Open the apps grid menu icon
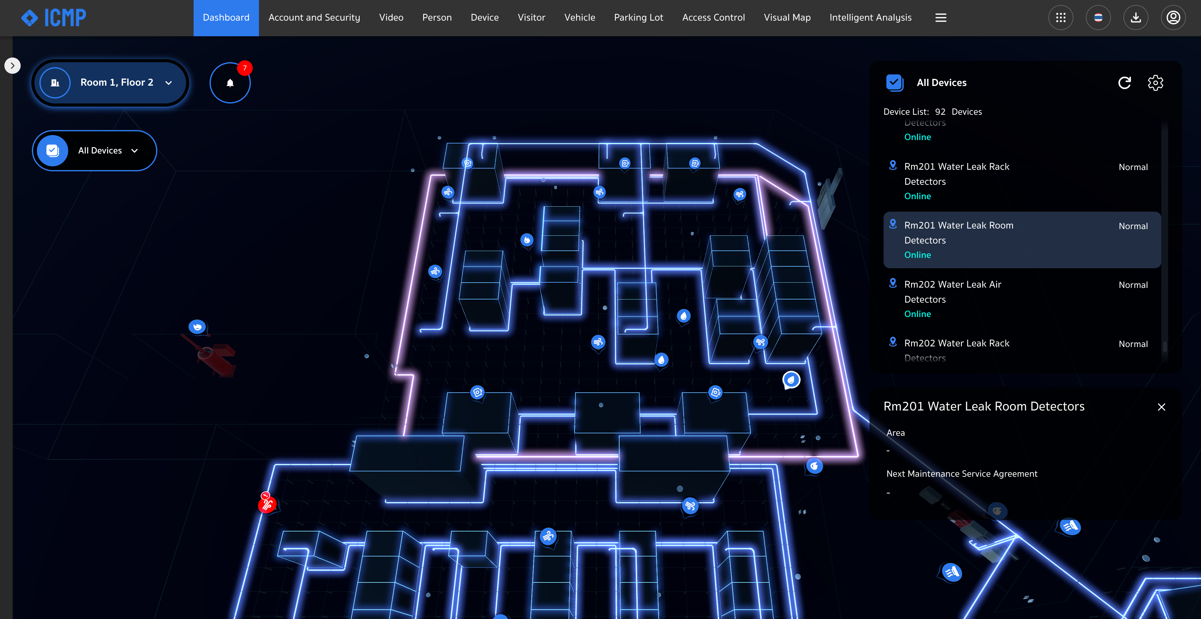This screenshot has width=1201, height=619. point(1061,18)
